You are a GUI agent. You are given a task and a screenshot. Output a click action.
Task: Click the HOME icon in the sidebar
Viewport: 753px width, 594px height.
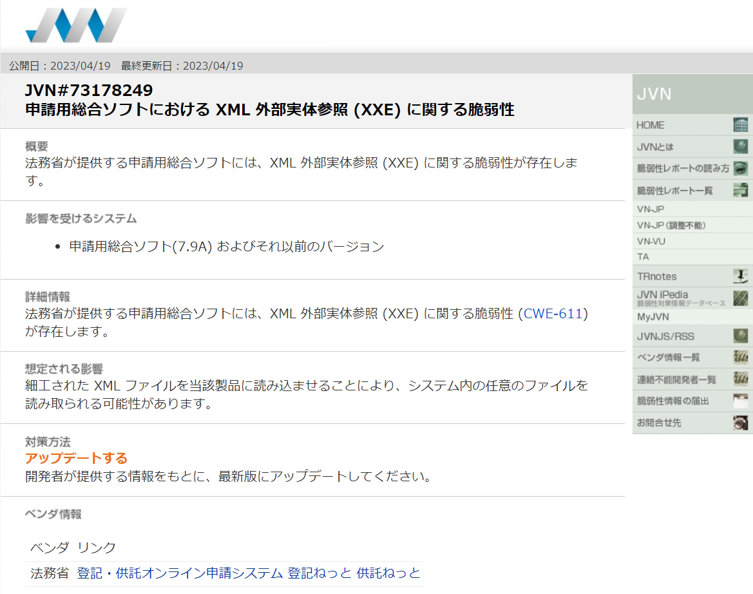[x=742, y=124]
